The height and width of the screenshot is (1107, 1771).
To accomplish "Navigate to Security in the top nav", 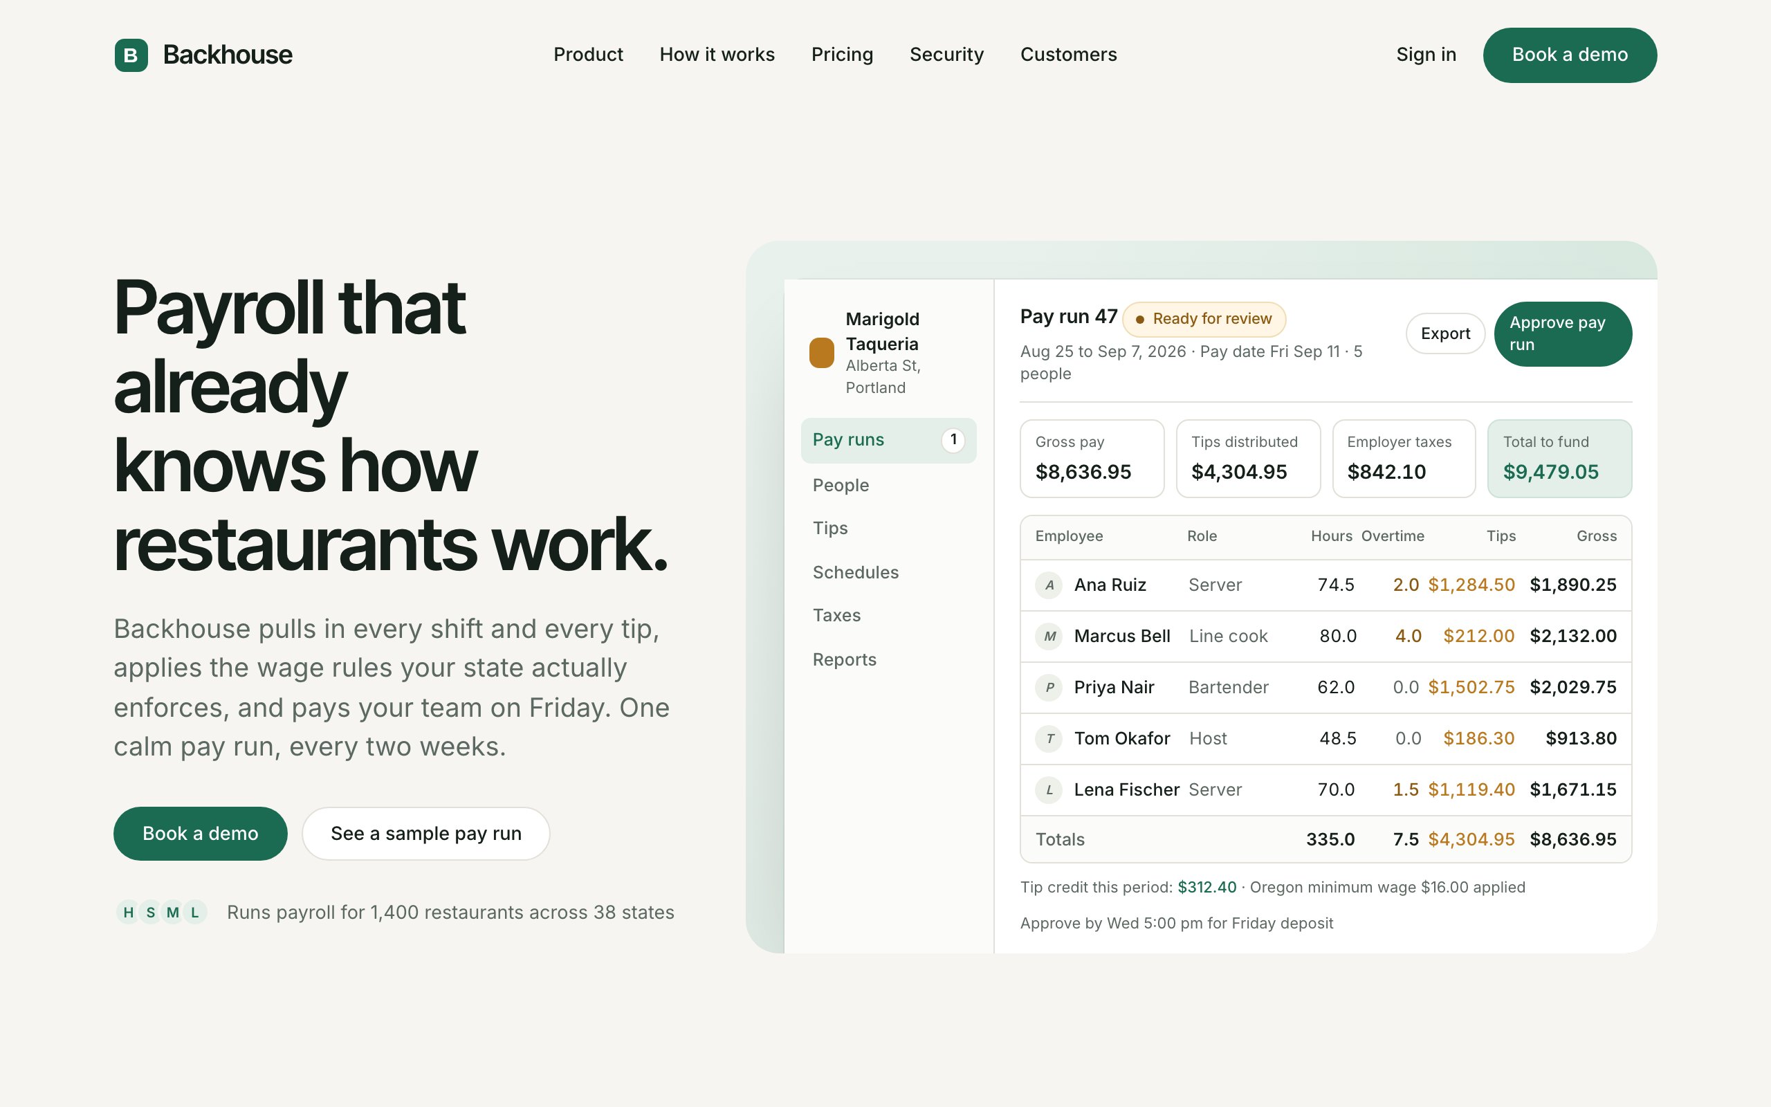I will 946,55.
